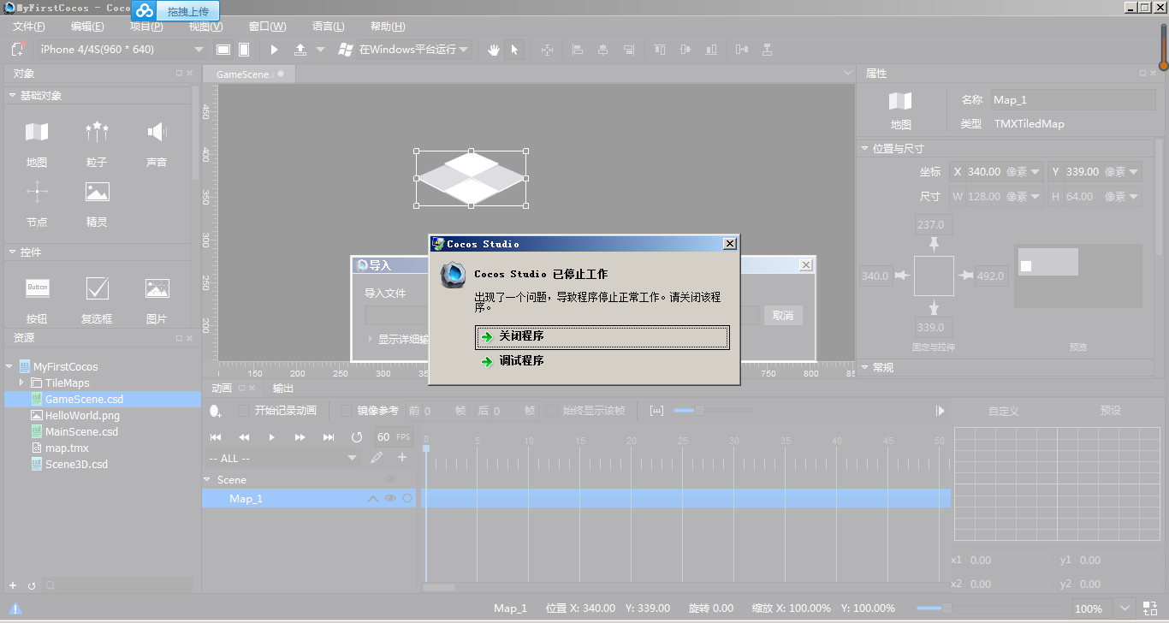Click the warning icon in status bar
The image size is (1169, 623).
pyautogui.click(x=15, y=608)
